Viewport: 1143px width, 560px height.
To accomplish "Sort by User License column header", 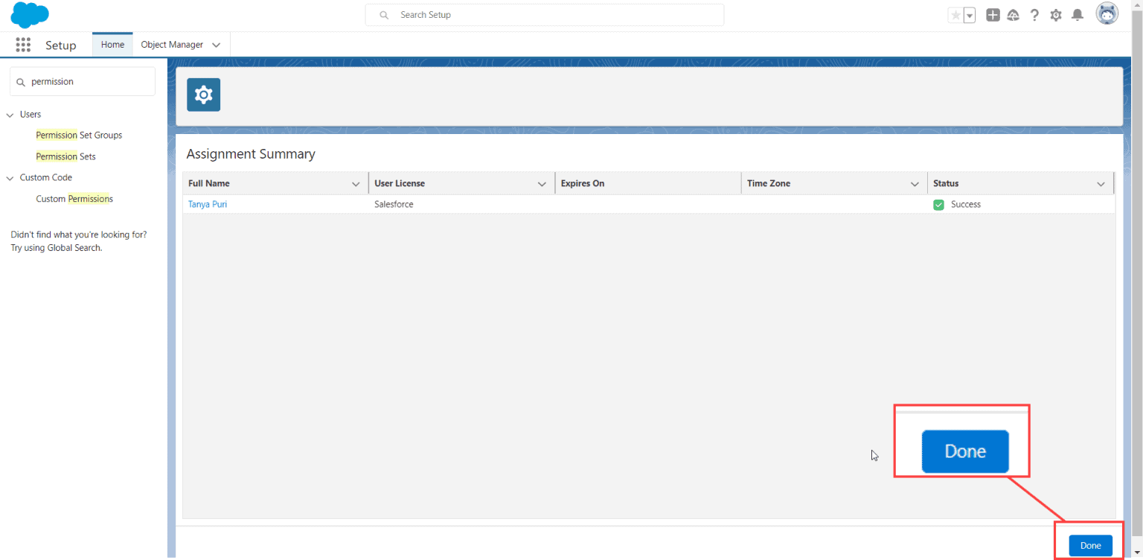I will click(400, 183).
